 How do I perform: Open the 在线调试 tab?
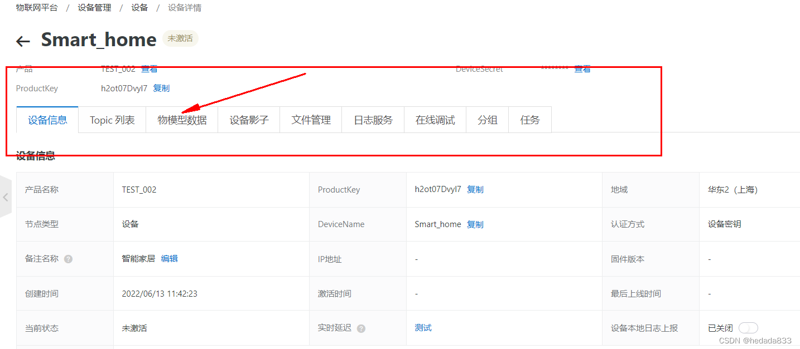coord(435,120)
